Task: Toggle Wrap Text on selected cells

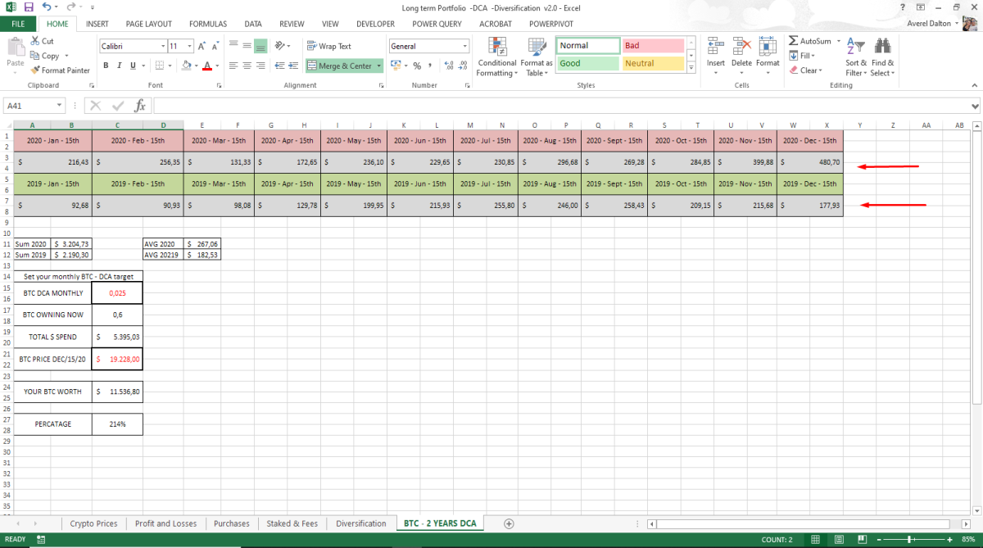Action: [x=329, y=47]
